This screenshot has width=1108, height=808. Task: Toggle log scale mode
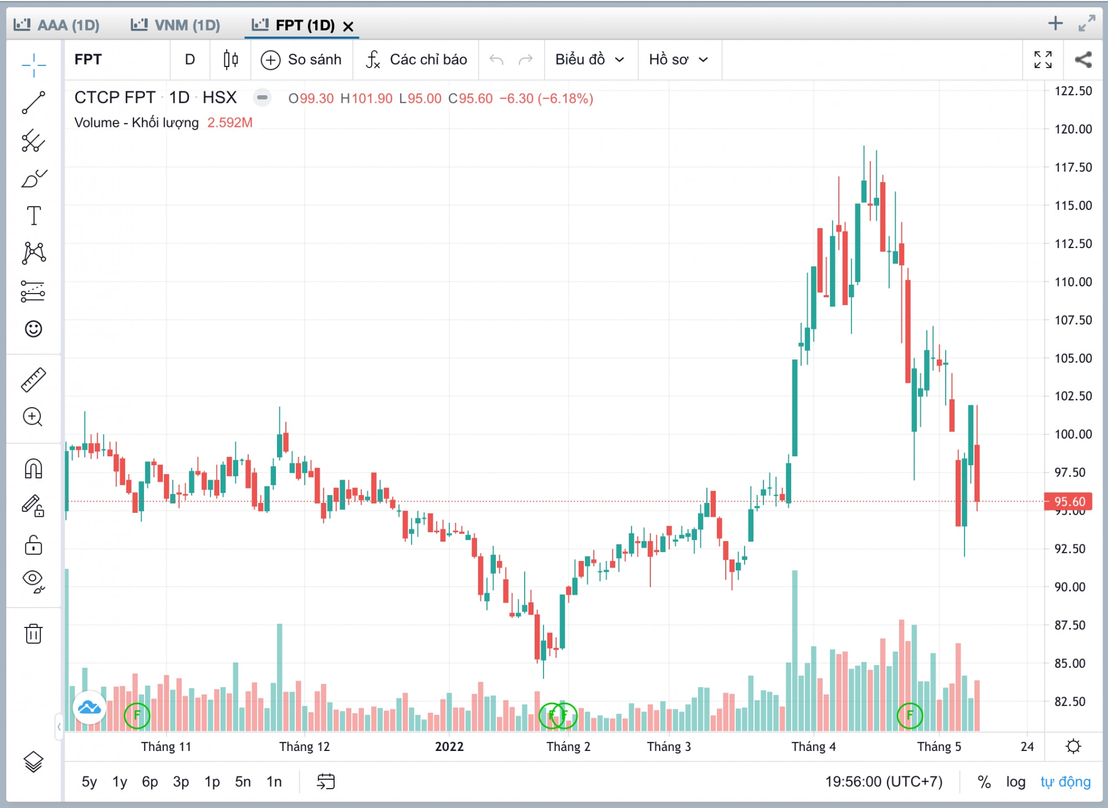pyautogui.click(x=1015, y=781)
